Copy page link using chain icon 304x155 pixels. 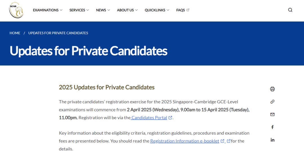272,102
